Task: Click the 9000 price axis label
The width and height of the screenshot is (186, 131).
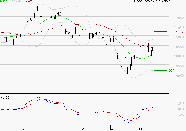Action: click(x=180, y=76)
